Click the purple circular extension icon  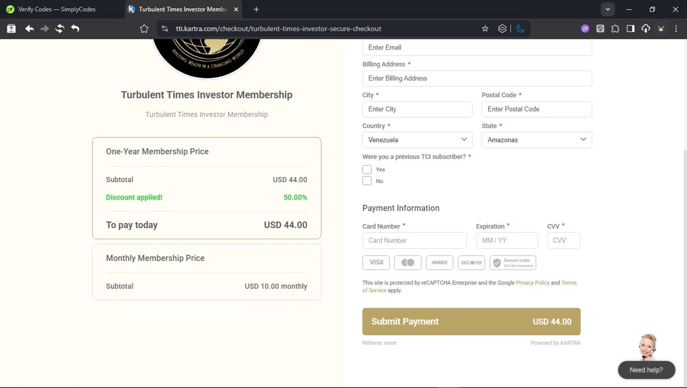coord(585,29)
